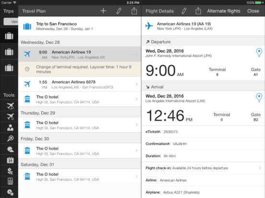Show LAX arrival airport on map

(259, 98)
